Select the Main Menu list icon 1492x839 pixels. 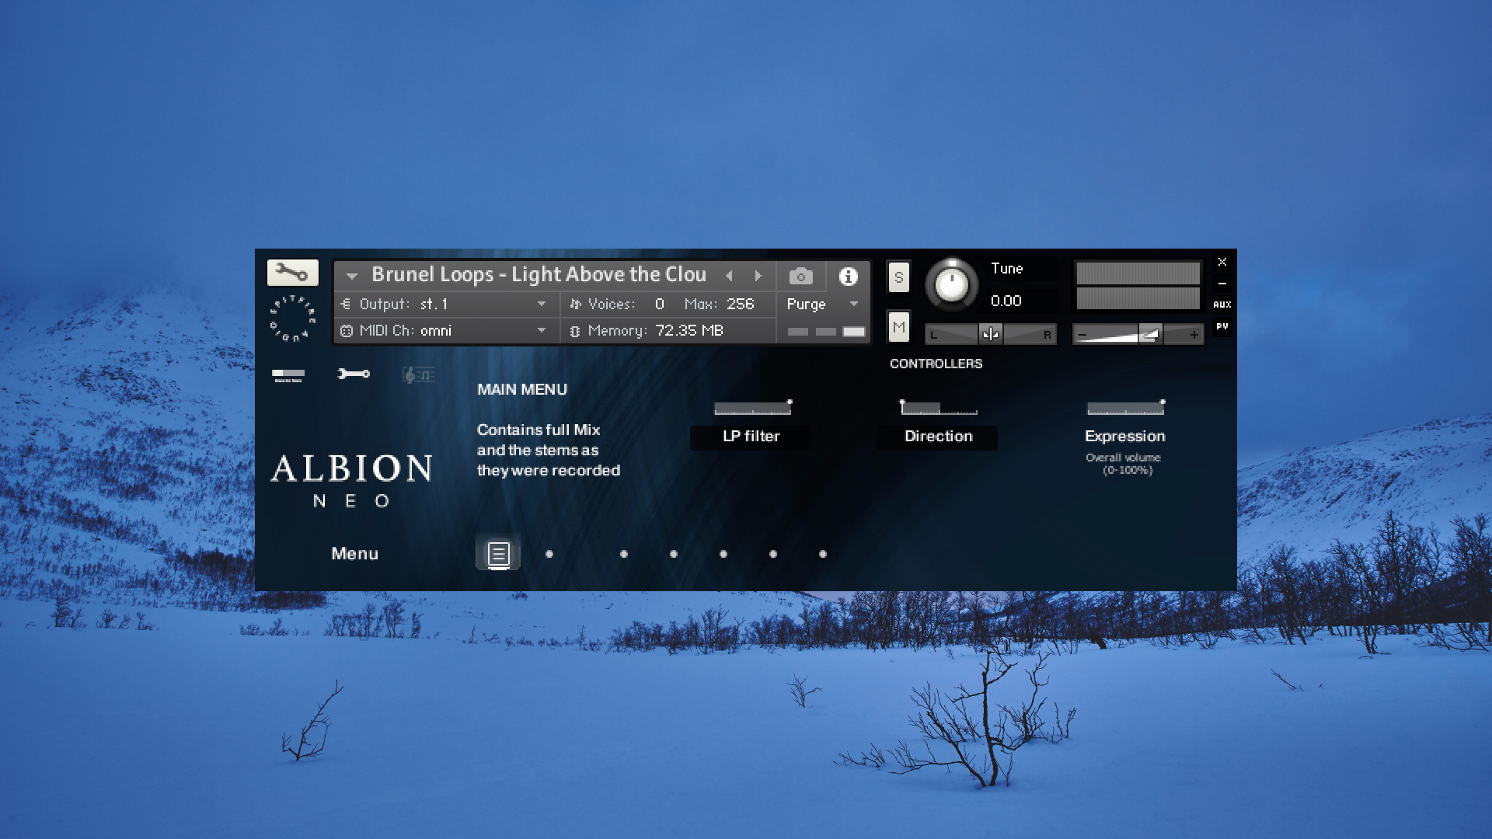[x=498, y=554]
